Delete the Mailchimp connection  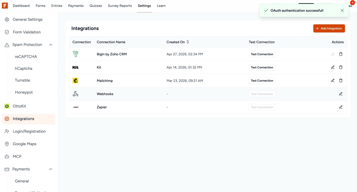pyautogui.click(x=341, y=80)
